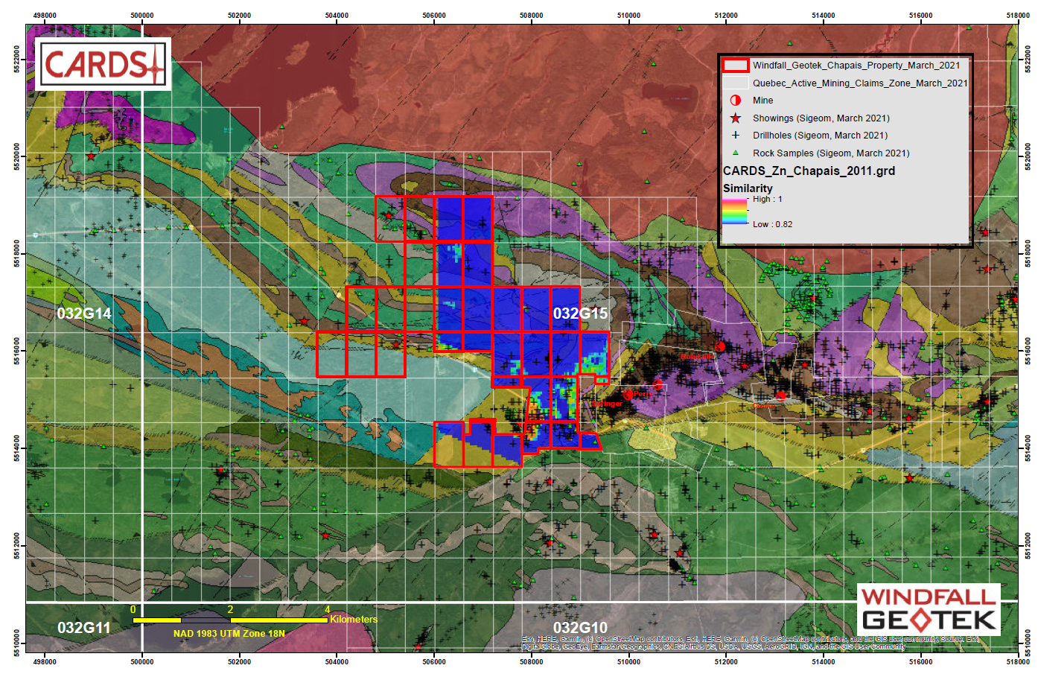Click the red property outline legend swatch
Image resolution: width=1038 pixels, height=674 pixels.
736,66
